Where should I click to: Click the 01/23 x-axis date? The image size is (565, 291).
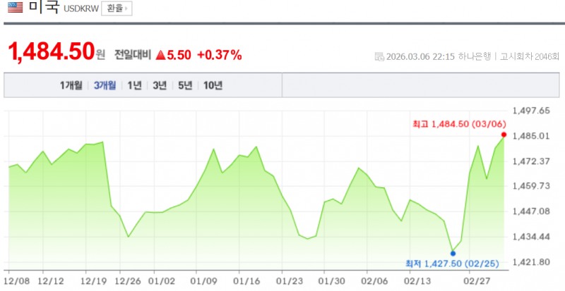click(x=289, y=280)
